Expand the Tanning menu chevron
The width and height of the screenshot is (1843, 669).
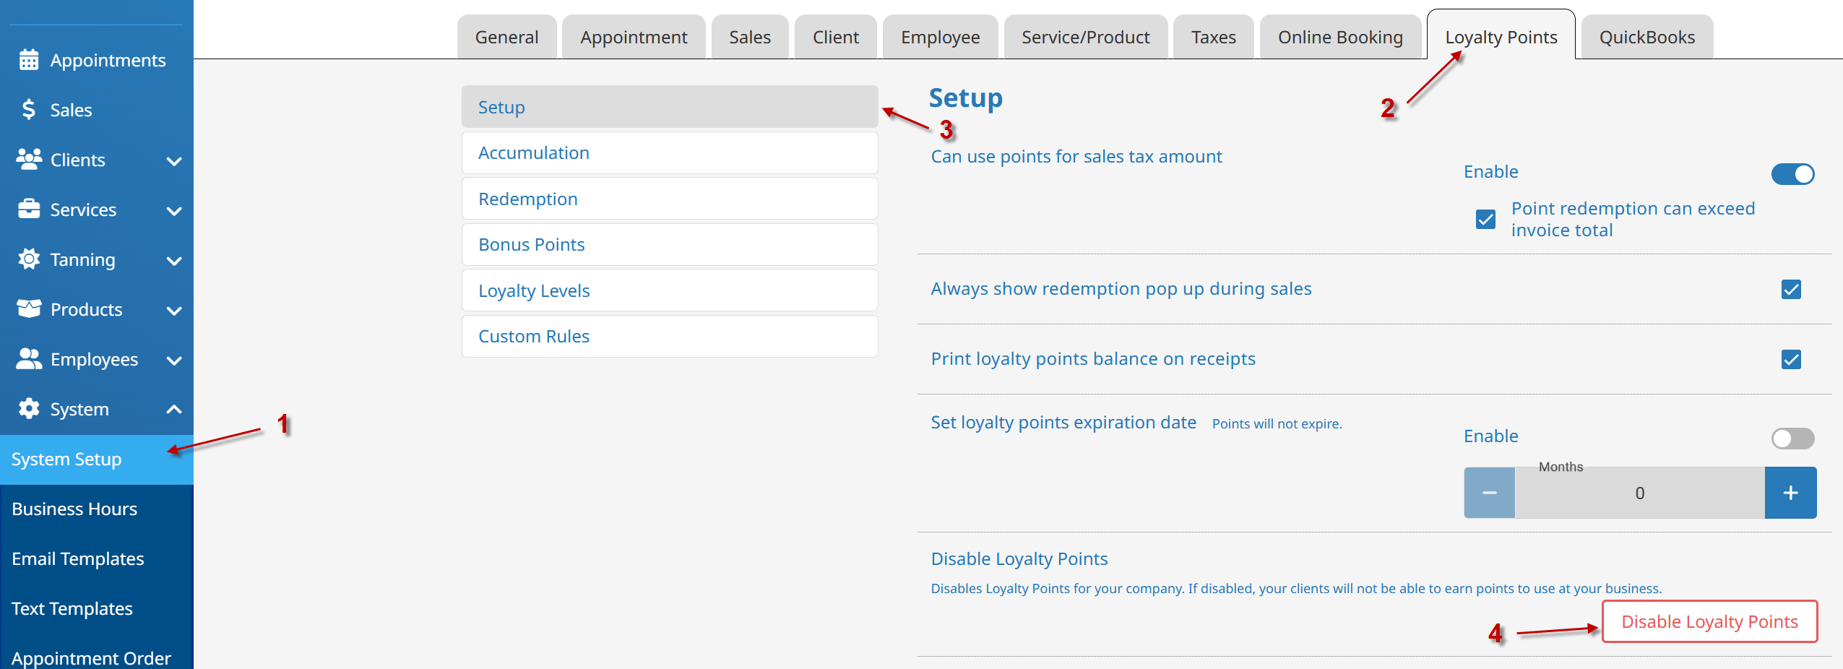pos(173,260)
